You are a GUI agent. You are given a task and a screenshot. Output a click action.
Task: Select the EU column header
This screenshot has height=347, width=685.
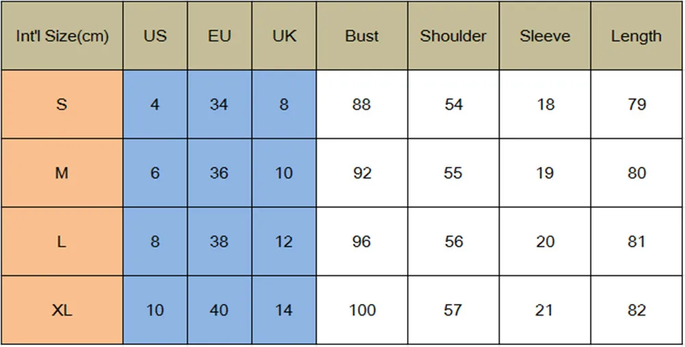point(219,36)
